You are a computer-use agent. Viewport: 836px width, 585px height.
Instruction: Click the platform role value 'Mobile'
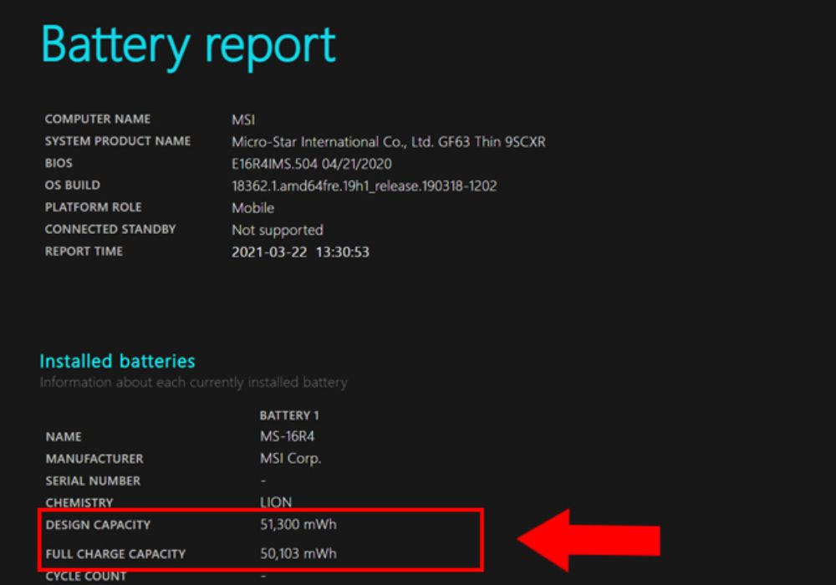252,208
